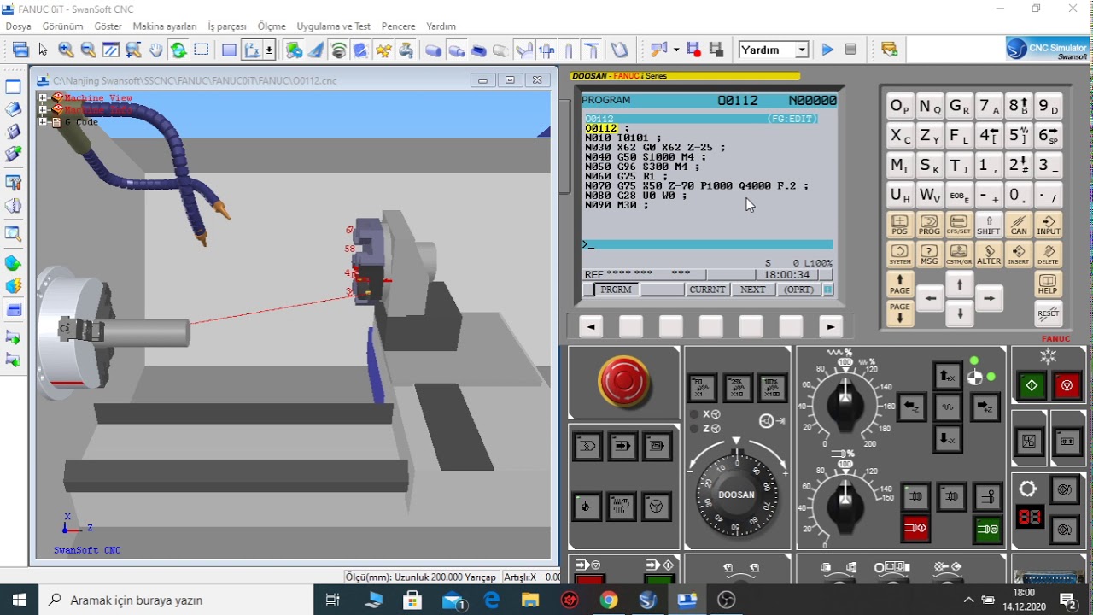Click the INPUT key on keypad
This screenshot has height=615, width=1093.
tap(1049, 225)
